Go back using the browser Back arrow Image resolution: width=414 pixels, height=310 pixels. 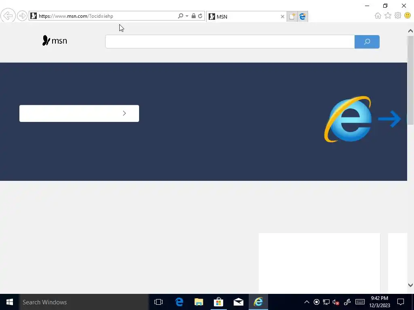coord(8,16)
